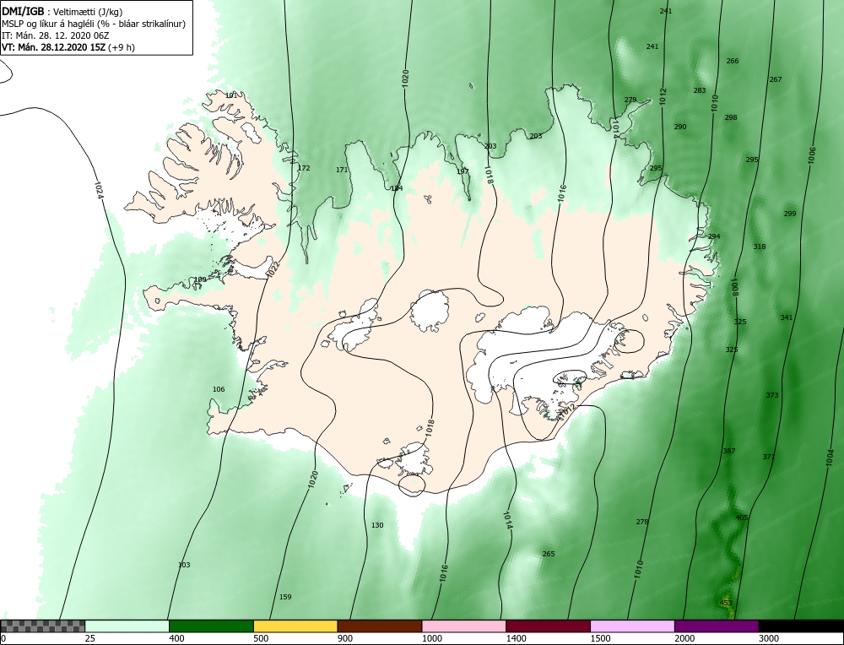This screenshot has width=844, height=645.
Task: Click the CAPE value 171
Action: click(x=342, y=170)
